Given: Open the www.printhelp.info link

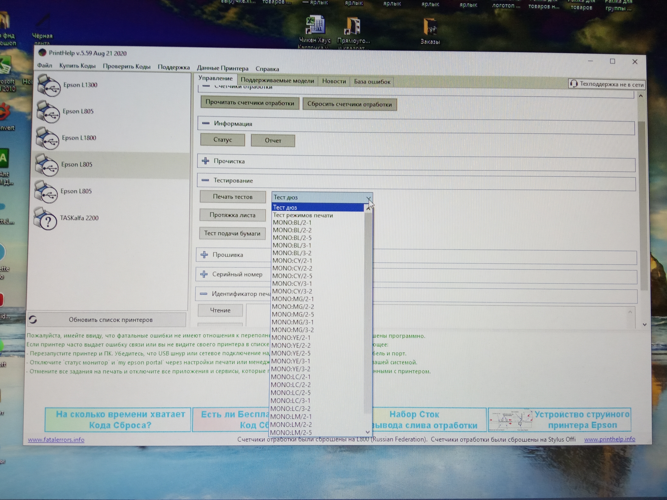Looking at the screenshot, I should [610, 439].
